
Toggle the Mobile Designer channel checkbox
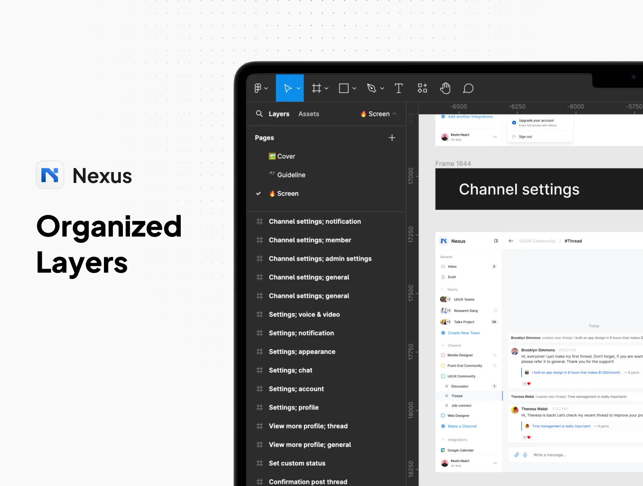coord(443,355)
